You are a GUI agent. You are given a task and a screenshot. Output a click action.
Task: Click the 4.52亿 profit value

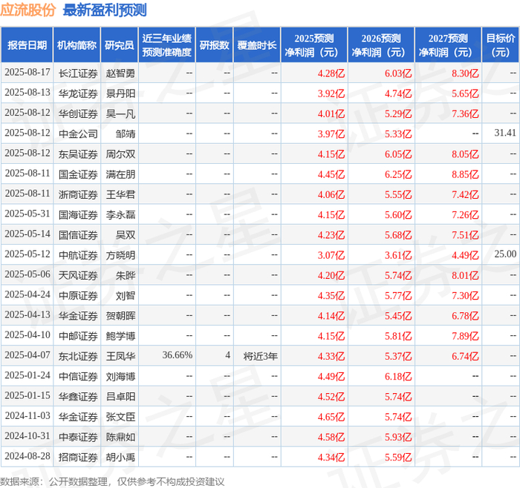tap(331, 396)
